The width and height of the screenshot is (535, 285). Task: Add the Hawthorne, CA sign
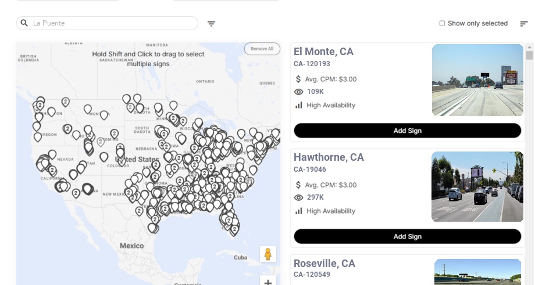407,236
